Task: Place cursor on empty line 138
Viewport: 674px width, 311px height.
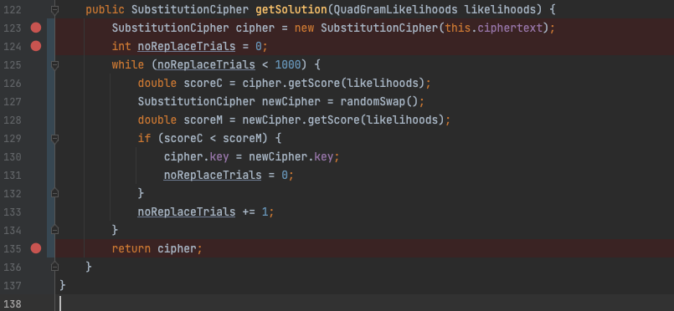Action: (344, 303)
